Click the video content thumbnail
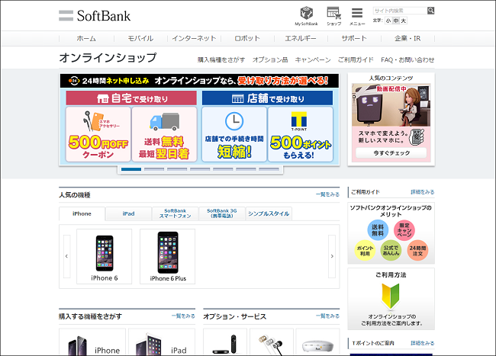Screen dimensions: 496x356 tap(391, 105)
